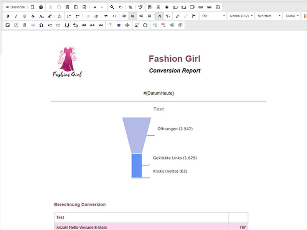Insert a link with the chain icon
Viewport: 307px width, 230px height.
coord(177,16)
